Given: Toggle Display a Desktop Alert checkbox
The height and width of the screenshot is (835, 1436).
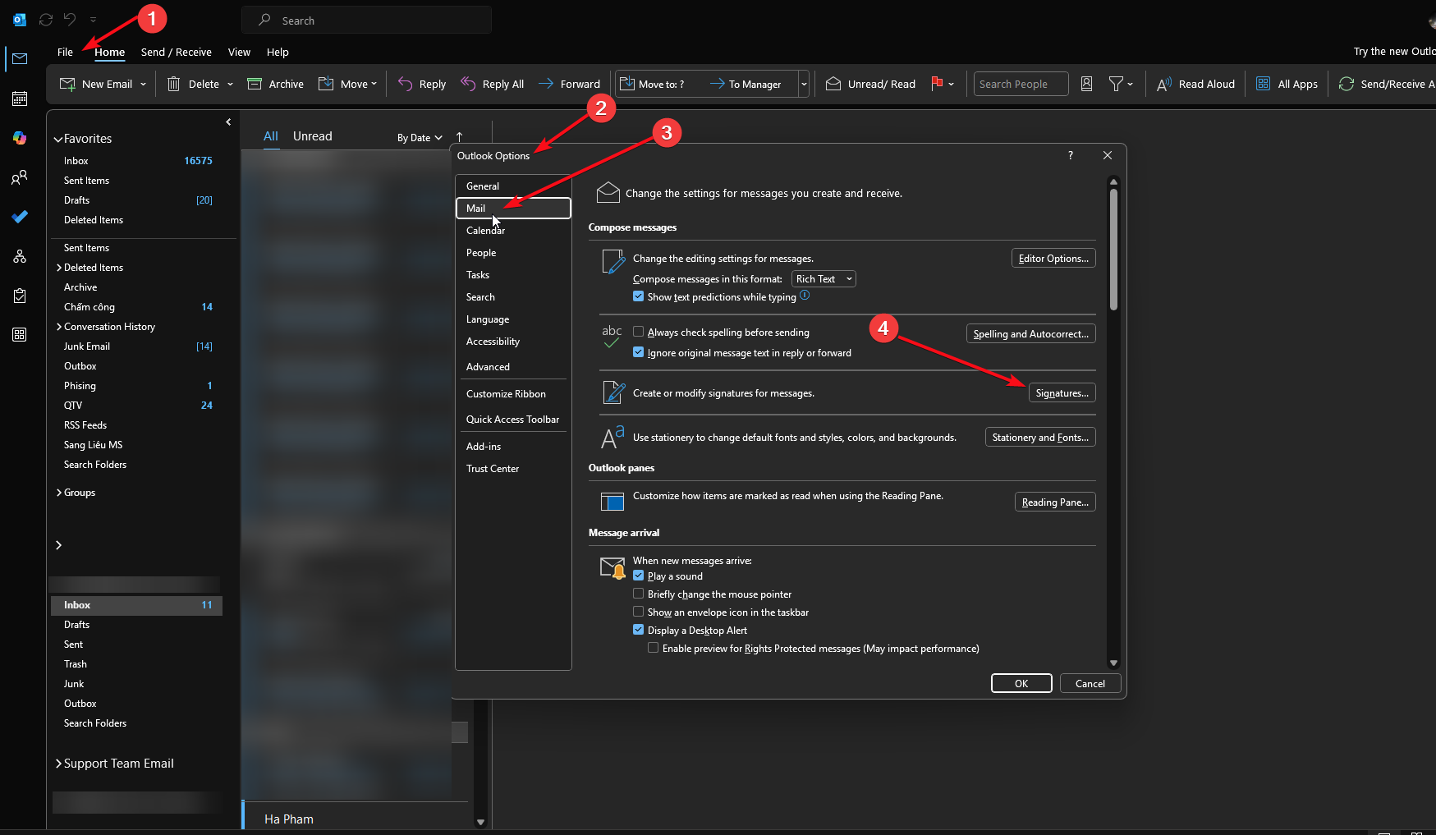Looking at the screenshot, I should pos(638,630).
